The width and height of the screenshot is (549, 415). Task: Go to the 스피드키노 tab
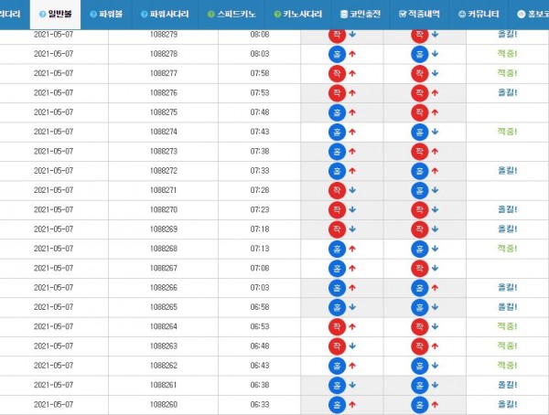coord(231,15)
